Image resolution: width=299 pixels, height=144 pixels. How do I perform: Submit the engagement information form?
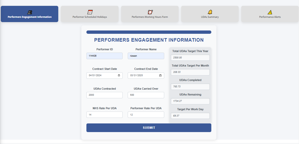(x=149, y=128)
